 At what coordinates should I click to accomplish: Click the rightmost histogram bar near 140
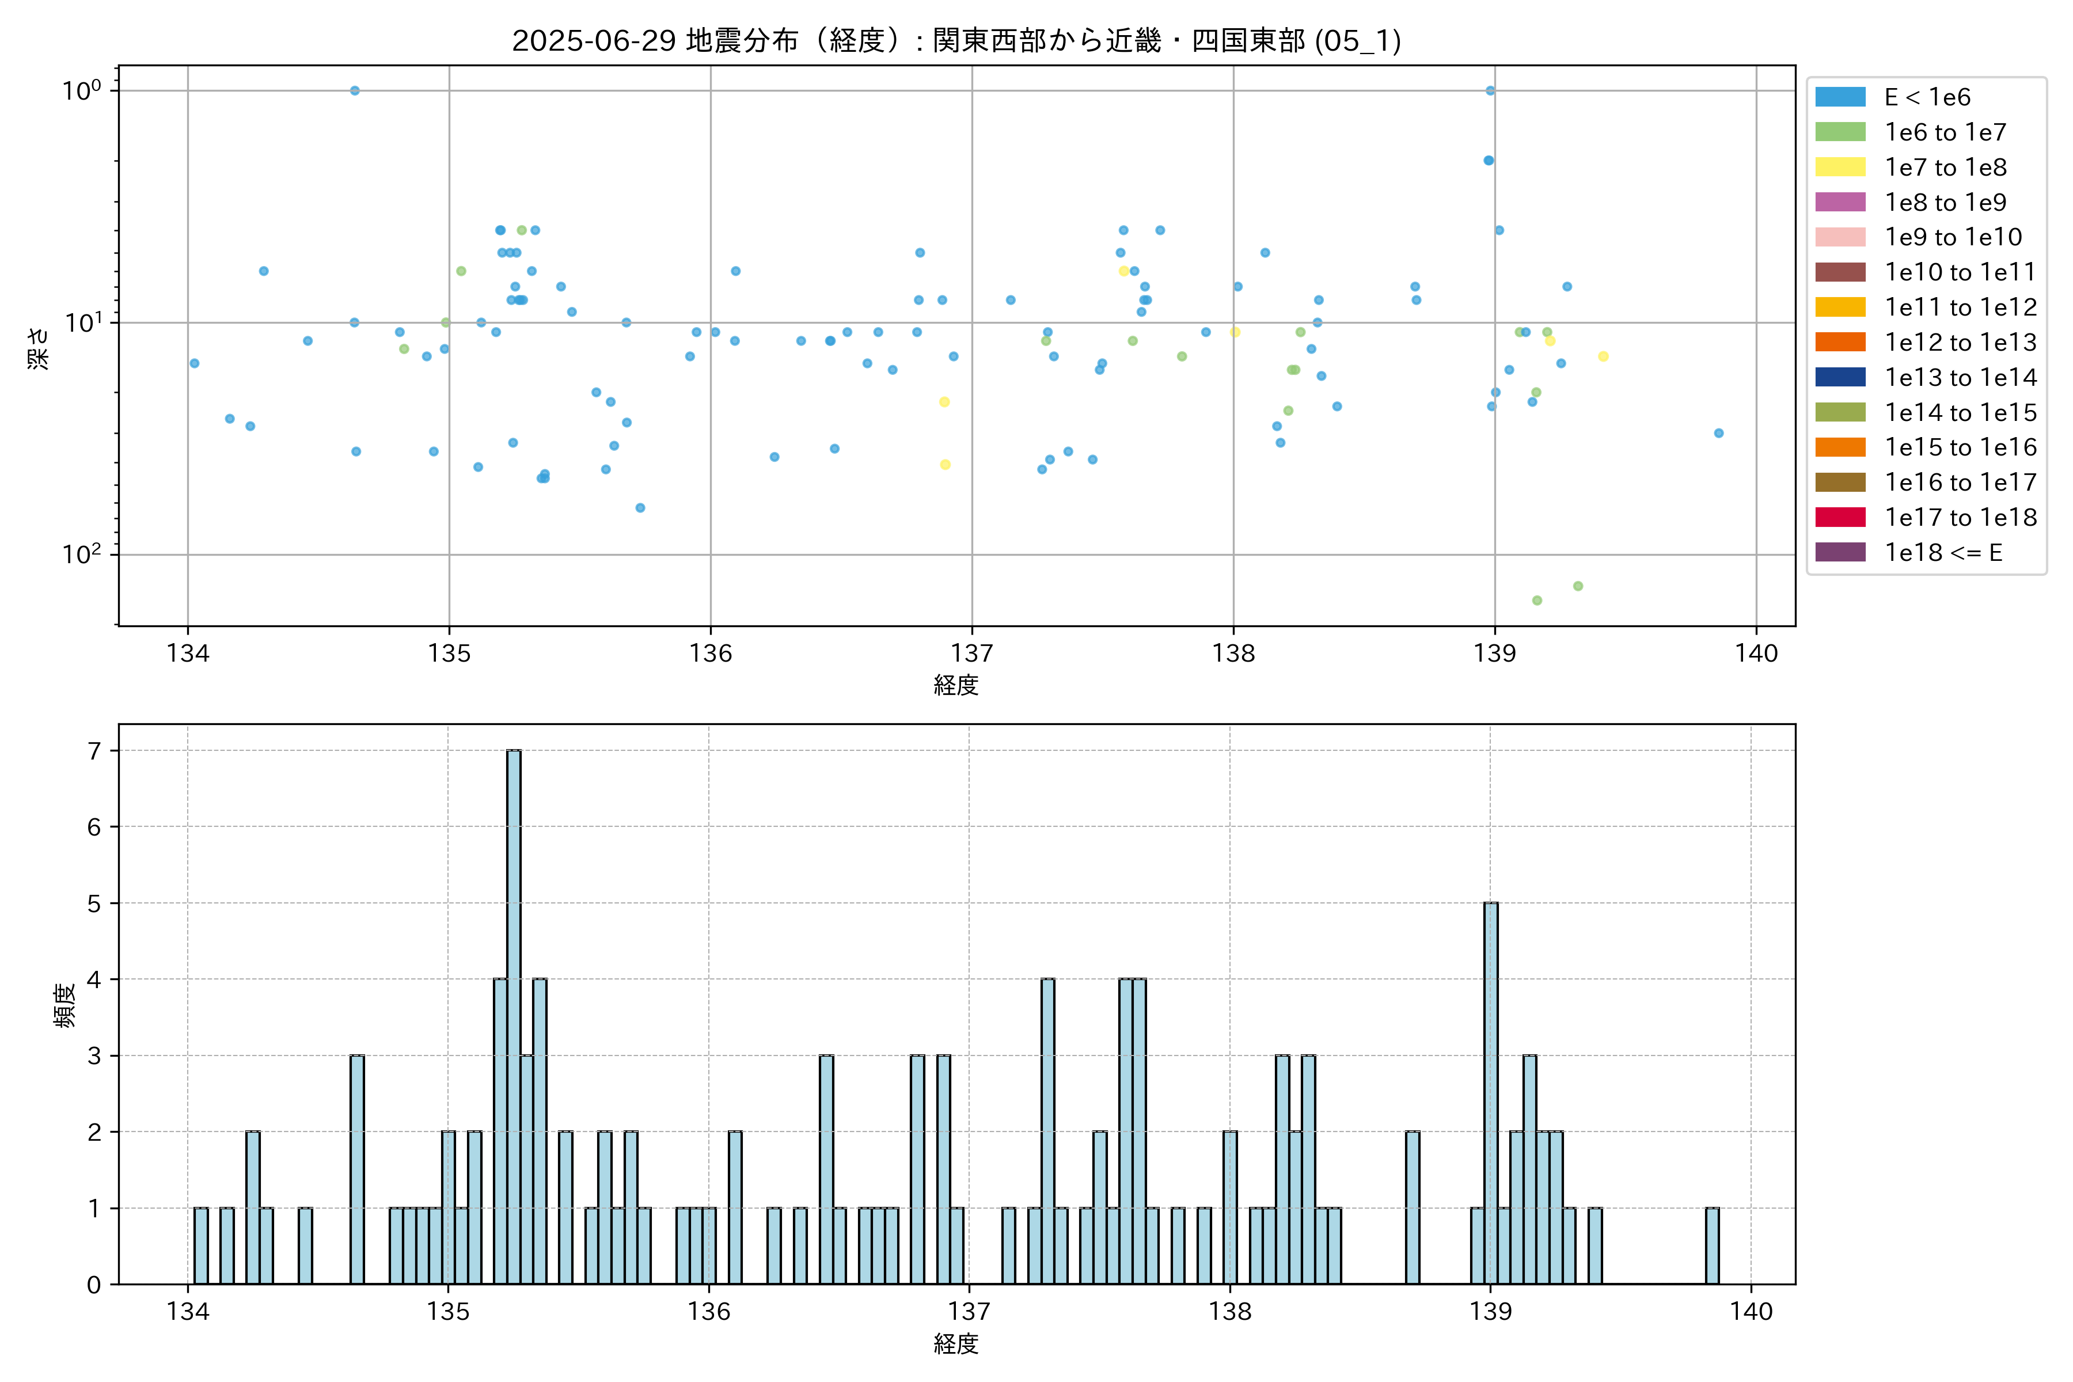(1711, 1246)
